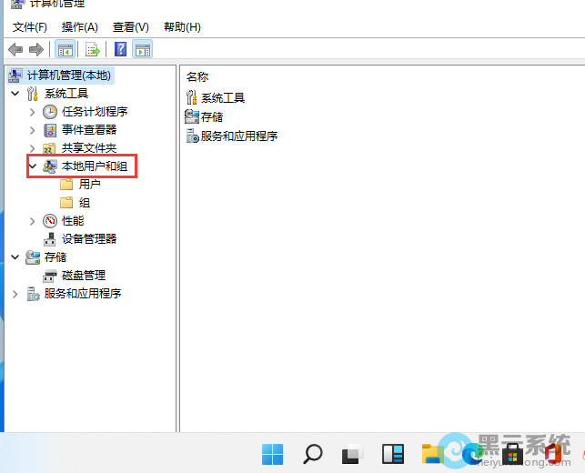Open the 文件(F) menu
This screenshot has width=585, height=473.
29,27
